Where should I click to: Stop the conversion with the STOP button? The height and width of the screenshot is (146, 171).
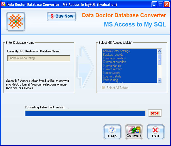[155, 113]
